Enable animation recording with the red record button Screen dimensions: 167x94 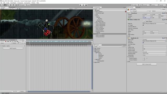[x=6, y=42]
